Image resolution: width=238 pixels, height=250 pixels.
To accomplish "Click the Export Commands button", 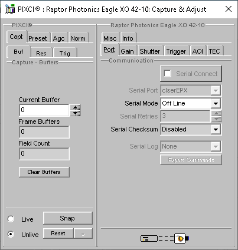I will click(x=191, y=160).
